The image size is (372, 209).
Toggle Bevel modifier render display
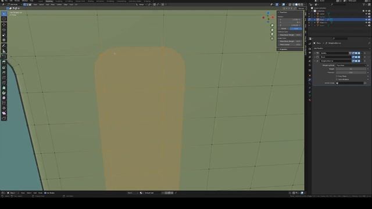tap(359, 57)
